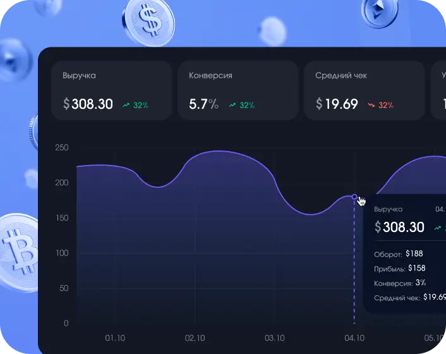The height and width of the screenshot is (354, 446).
Task: Click the 0 label on the vertical axis
Action: [x=66, y=323]
